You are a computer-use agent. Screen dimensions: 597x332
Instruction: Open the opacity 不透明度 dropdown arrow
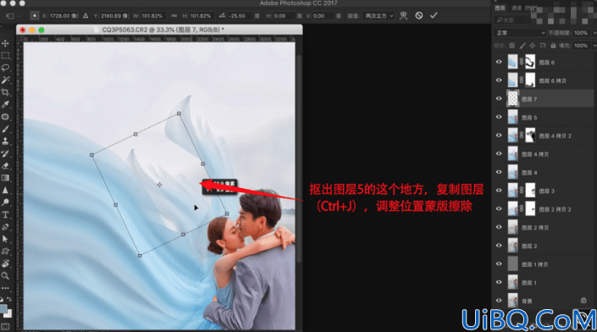(594, 33)
